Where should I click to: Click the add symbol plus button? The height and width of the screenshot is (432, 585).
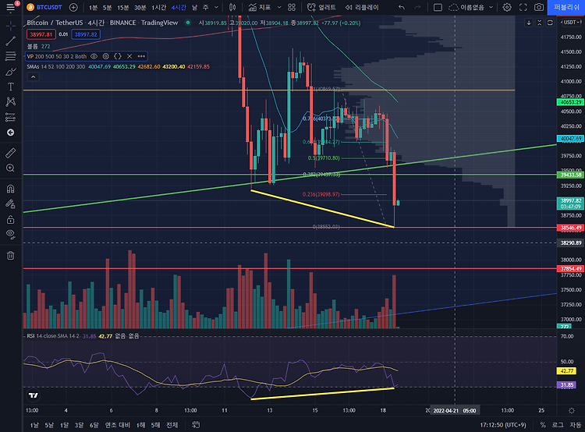click(x=73, y=7)
